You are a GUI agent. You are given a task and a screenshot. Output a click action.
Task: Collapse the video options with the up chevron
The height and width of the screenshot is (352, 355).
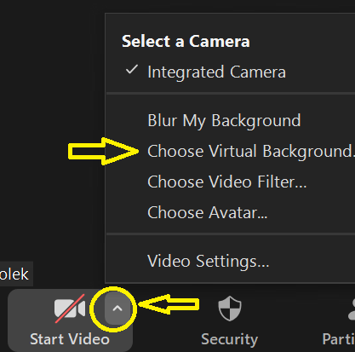pyautogui.click(x=117, y=309)
